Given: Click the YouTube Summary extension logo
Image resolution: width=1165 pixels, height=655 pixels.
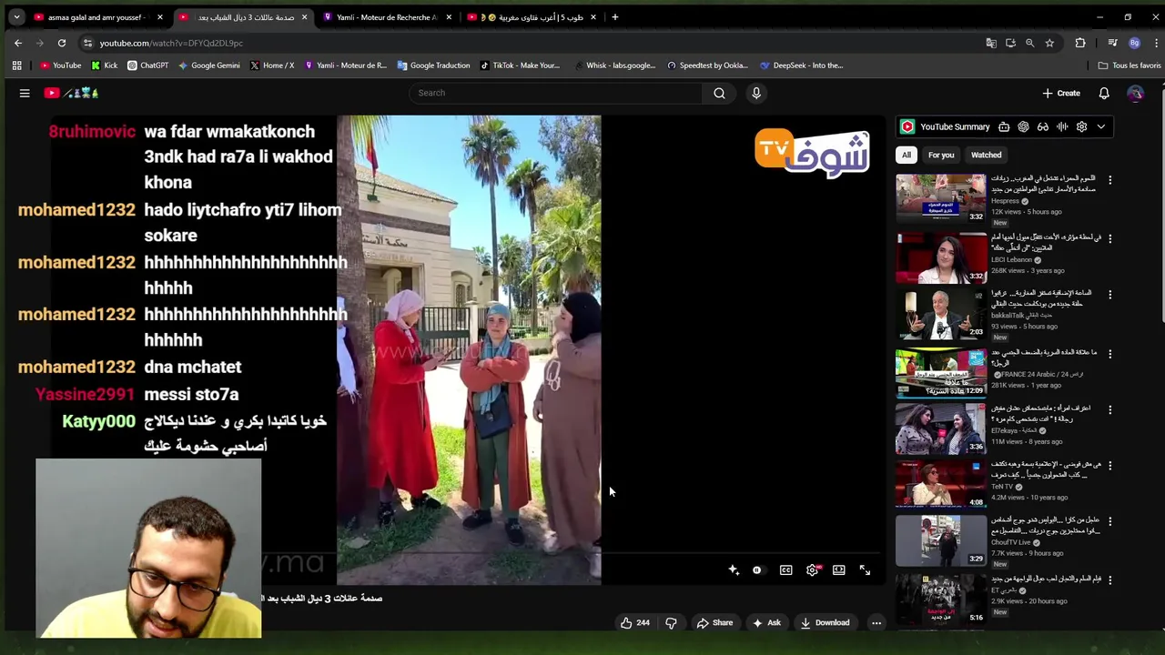Looking at the screenshot, I should point(907,127).
